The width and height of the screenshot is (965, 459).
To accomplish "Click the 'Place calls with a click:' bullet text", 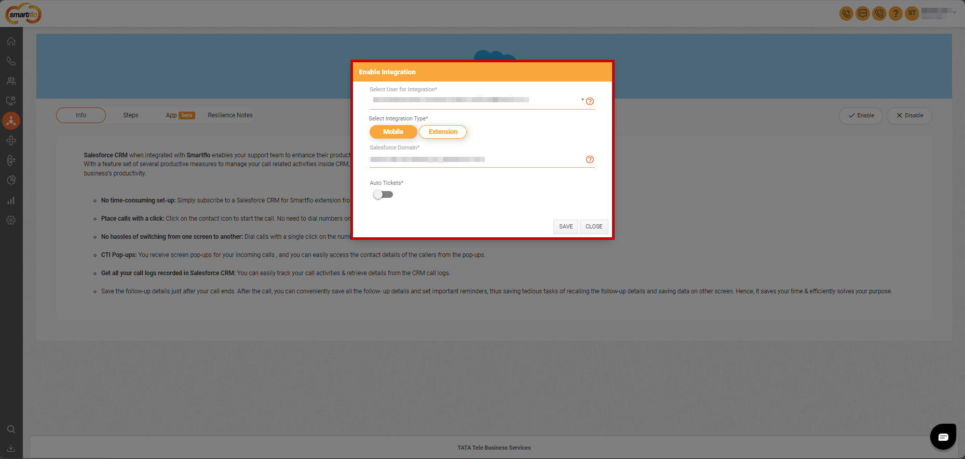I will [132, 219].
